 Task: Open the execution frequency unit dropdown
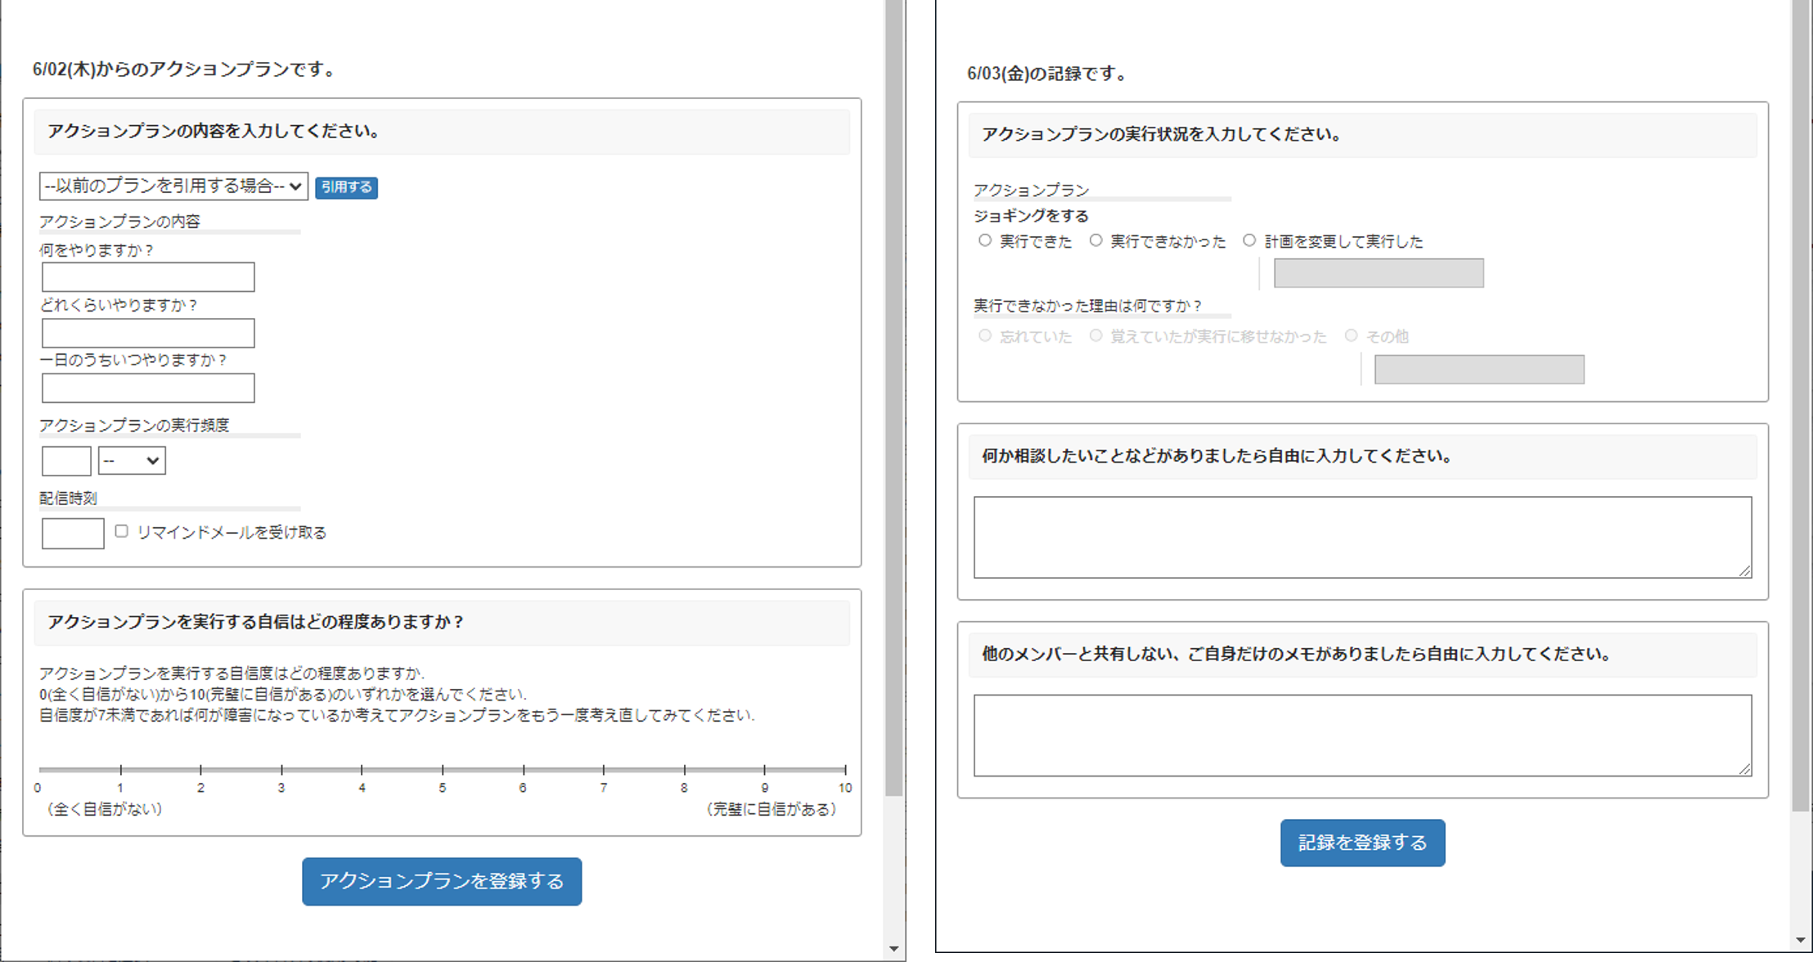(x=131, y=460)
